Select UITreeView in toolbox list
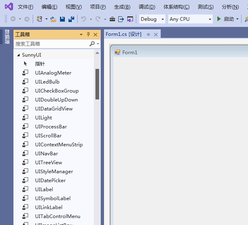248x225 pixels. (49, 162)
